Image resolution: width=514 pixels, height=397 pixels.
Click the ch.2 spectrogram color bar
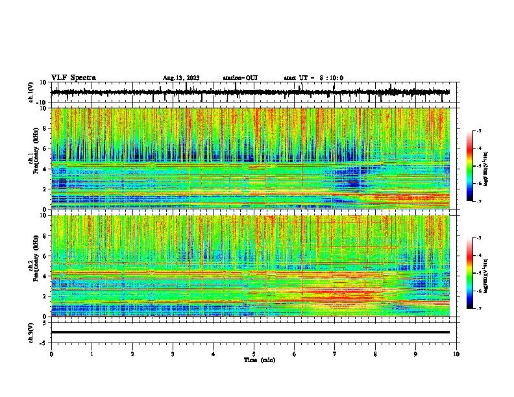469,273
